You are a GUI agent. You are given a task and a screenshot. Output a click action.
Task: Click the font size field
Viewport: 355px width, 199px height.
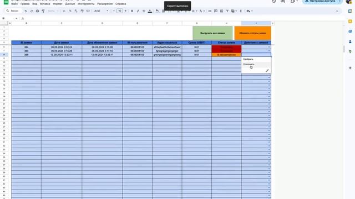(x=120, y=11)
